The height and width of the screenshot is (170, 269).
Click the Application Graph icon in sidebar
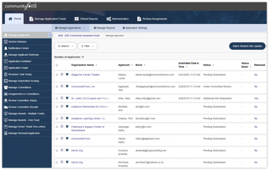coord(5,68)
